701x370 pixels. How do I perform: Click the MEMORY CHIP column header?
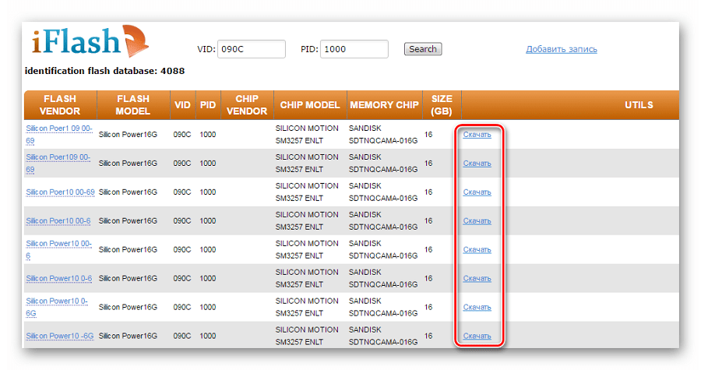[x=384, y=105]
